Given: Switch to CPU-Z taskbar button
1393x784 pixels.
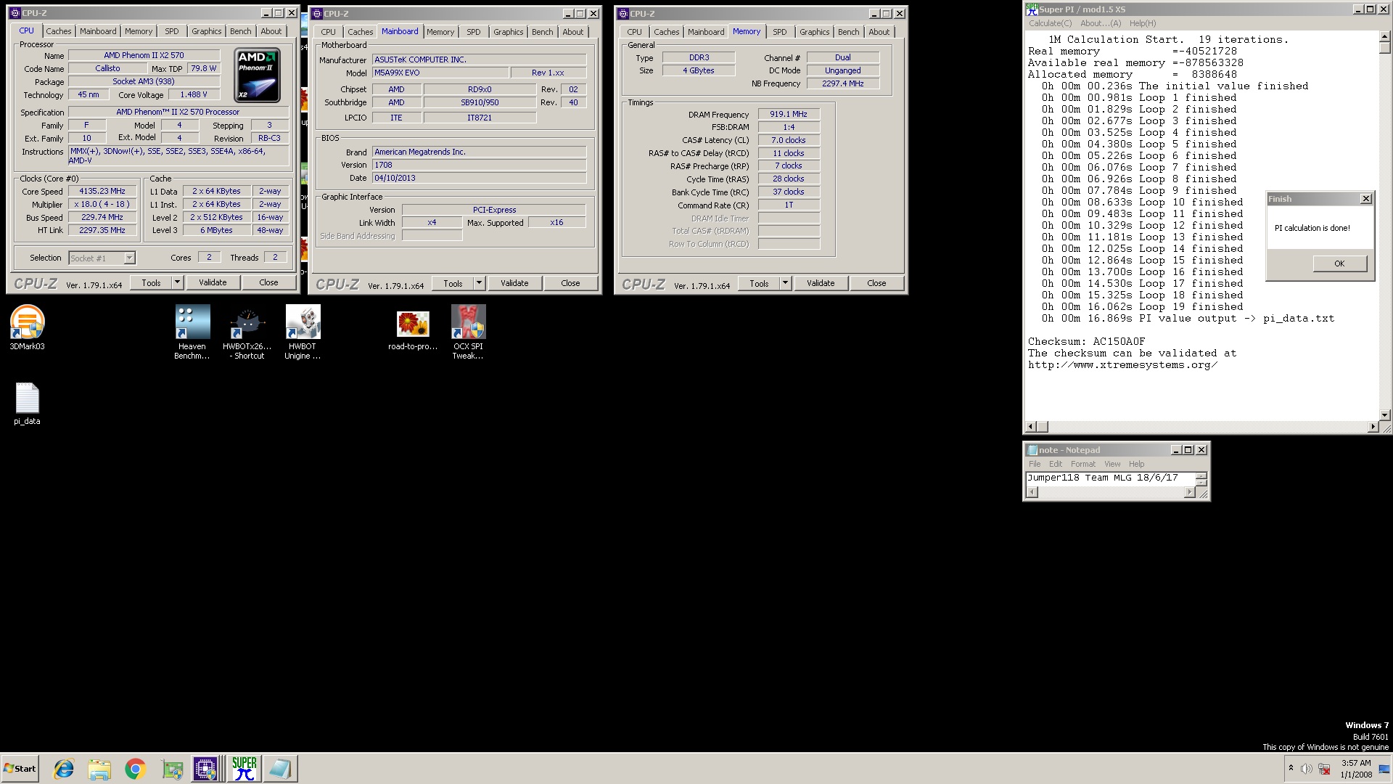Looking at the screenshot, I should [x=206, y=769].
